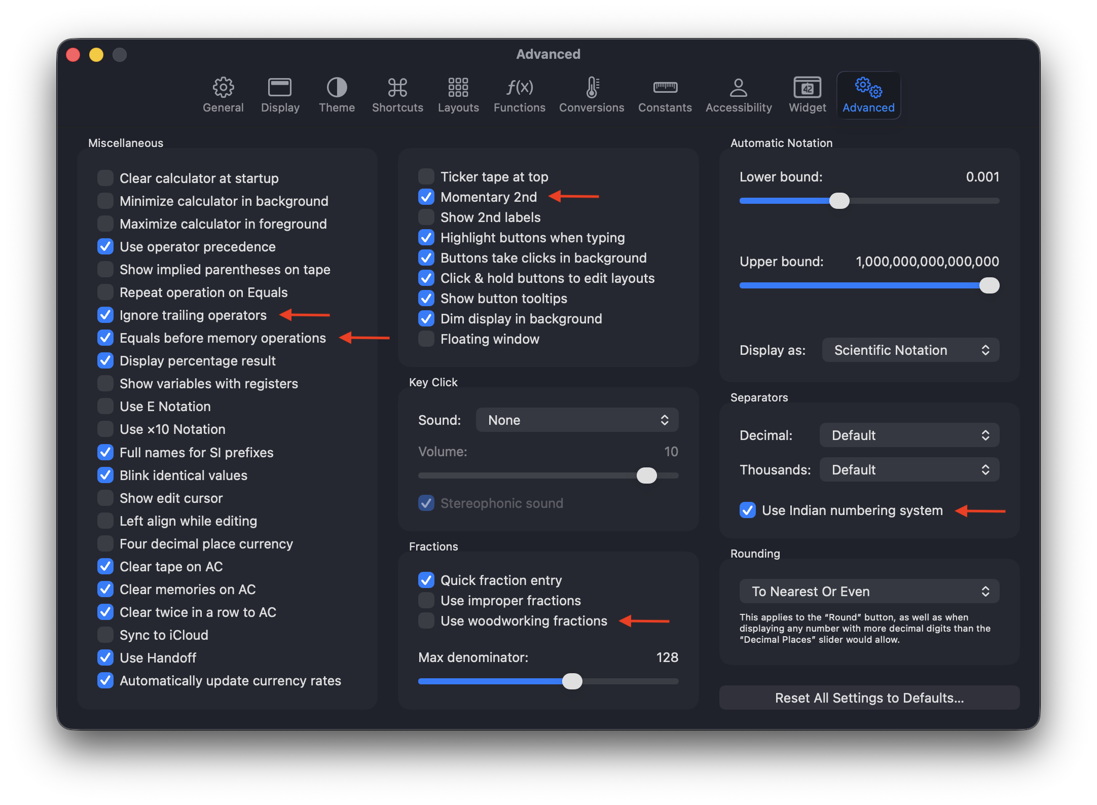
Task: Switch to the Conversions tab label
Action: pos(592,107)
